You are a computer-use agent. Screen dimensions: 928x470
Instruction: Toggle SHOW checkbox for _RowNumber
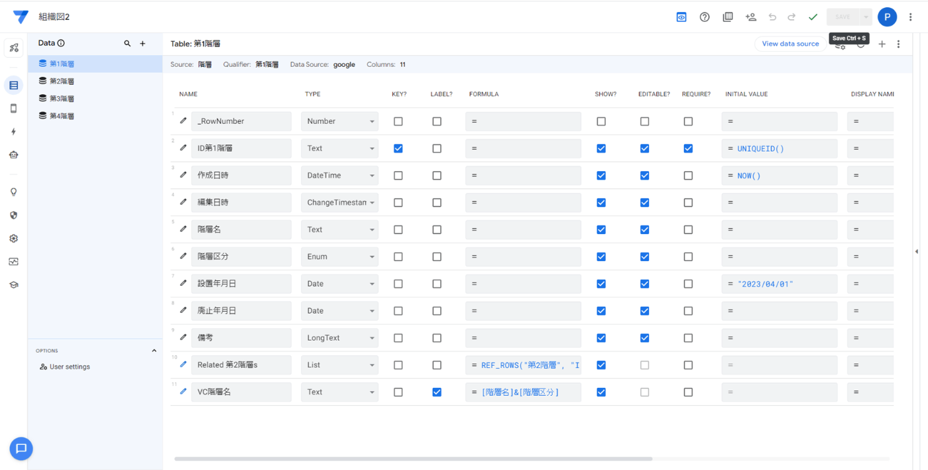[601, 121]
